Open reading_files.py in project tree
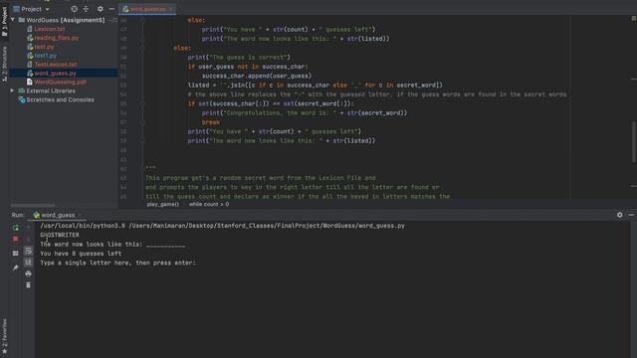Viewport: 637px width, 358px height. tap(57, 38)
